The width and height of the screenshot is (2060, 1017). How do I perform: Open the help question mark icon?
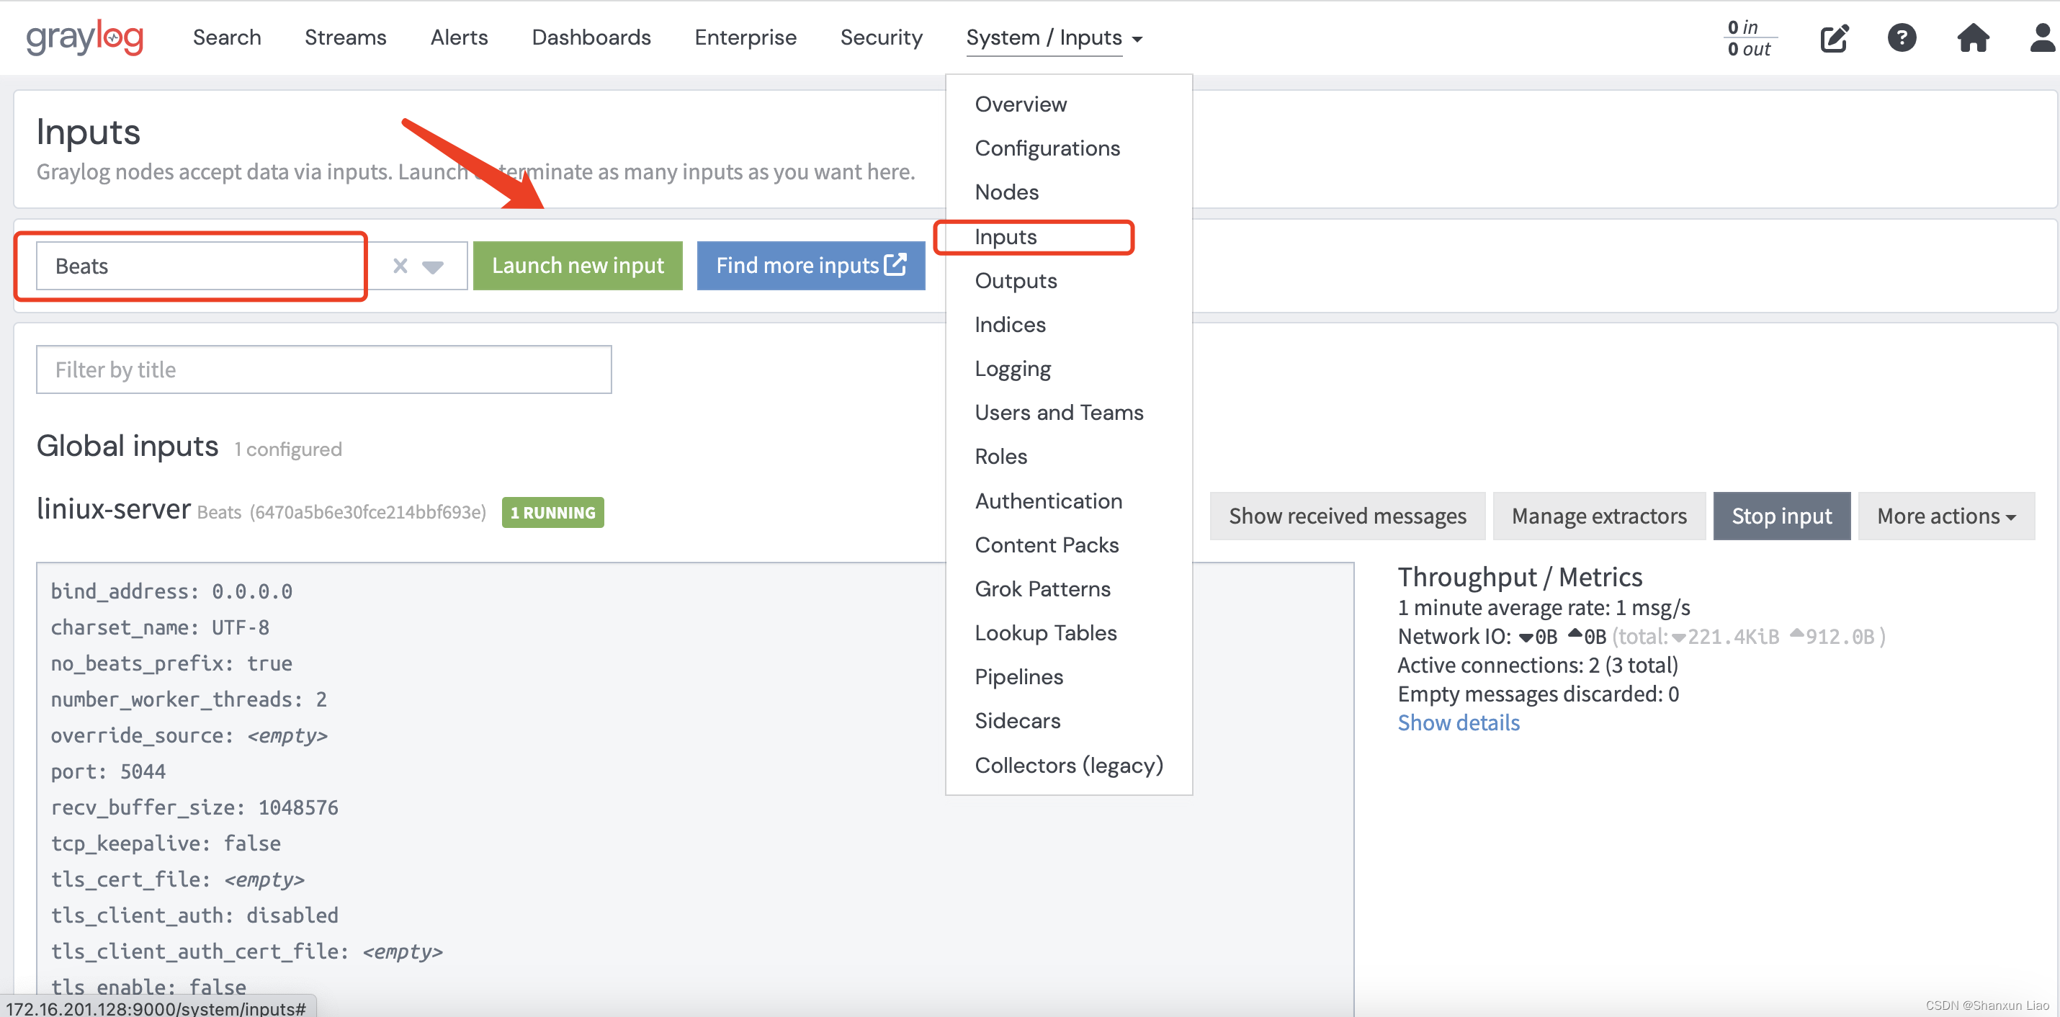tap(1902, 37)
